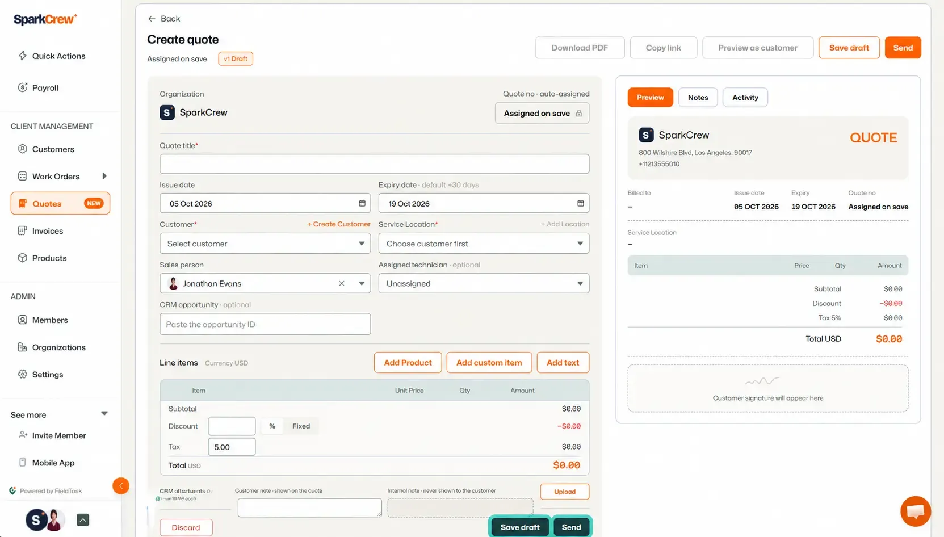Click the bottom teal Send button

tap(571, 527)
